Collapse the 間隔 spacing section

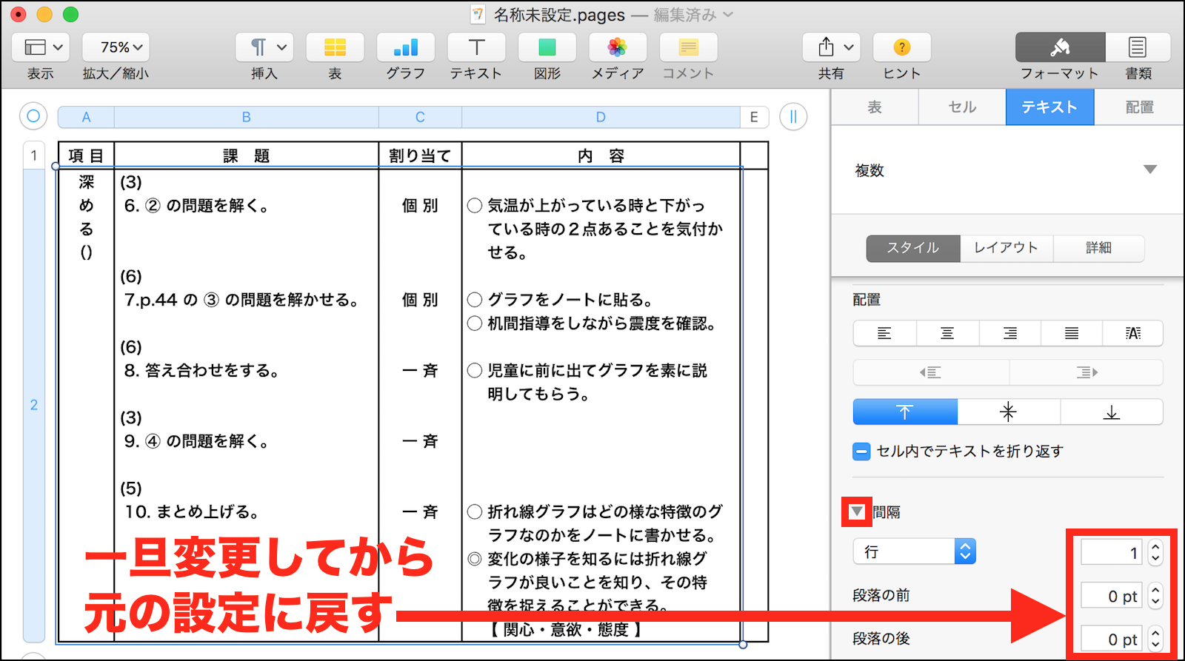pos(857,511)
